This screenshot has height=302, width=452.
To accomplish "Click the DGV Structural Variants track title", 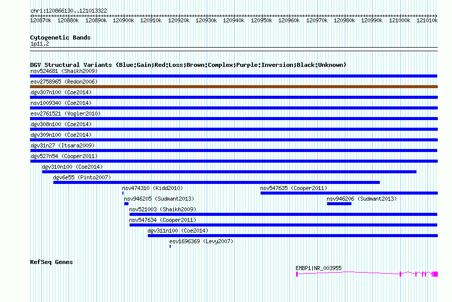I will tap(188, 65).
